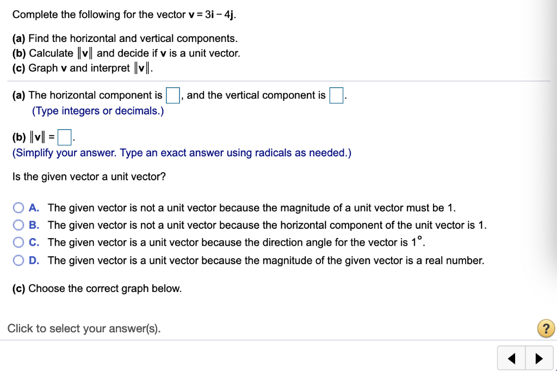Viewport: 557px width, 371px height.
Task: Click the right navigation arrow
Action: (x=539, y=358)
